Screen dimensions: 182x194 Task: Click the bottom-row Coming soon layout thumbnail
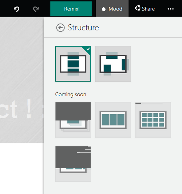point(73,164)
